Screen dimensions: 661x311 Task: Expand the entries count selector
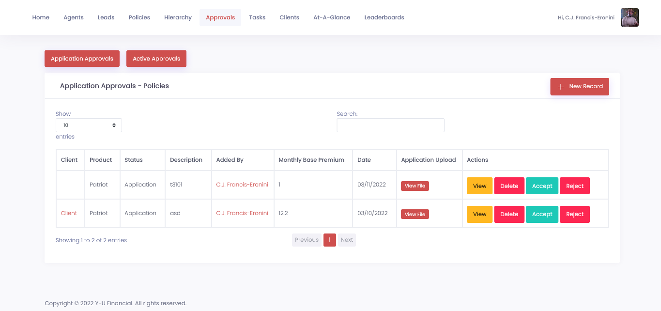(x=89, y=125)
